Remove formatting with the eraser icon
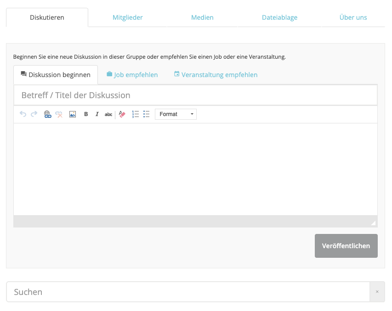 click(x=122, y=114)
